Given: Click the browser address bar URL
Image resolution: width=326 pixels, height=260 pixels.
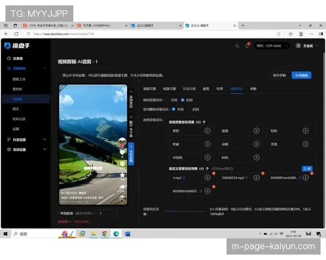Looking at the screenshot, I should point(64,34).
